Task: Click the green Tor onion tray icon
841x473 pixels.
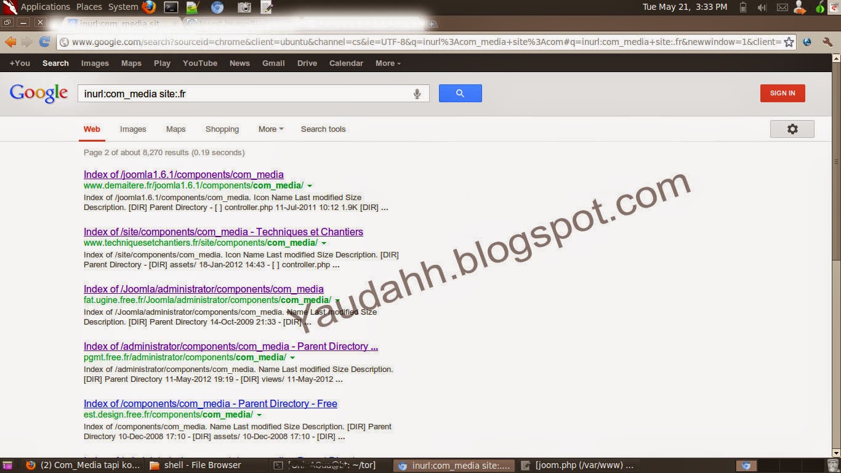Action: (819, 7)
